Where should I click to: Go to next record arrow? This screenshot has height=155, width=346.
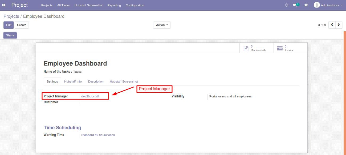(339, 25)
